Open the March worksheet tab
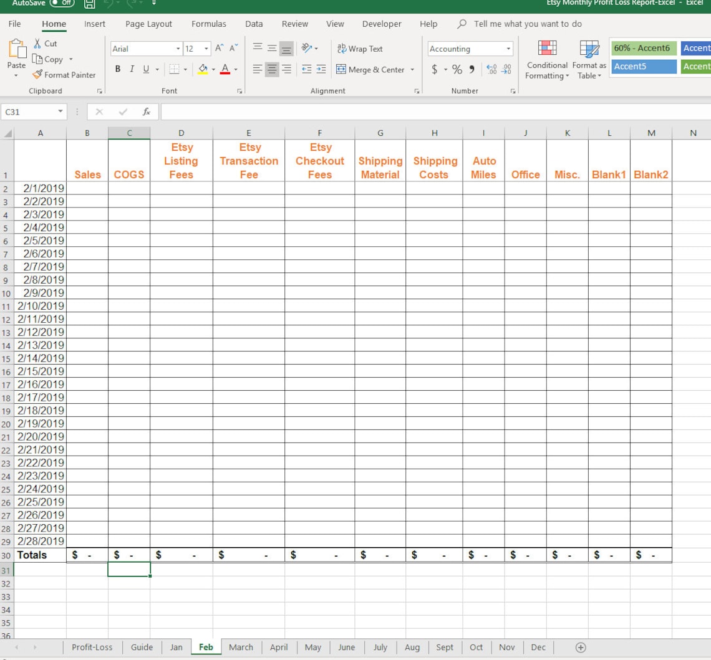Screen dimensions: 711x660 (241, 647)
